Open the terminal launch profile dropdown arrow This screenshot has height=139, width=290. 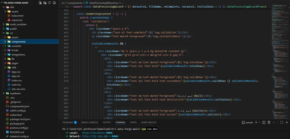click(259, 122)
